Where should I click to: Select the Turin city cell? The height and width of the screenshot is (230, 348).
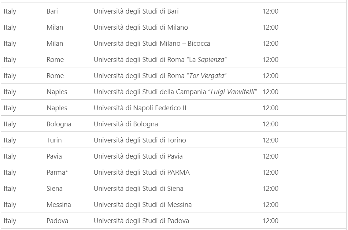click(x=54, y=140)
